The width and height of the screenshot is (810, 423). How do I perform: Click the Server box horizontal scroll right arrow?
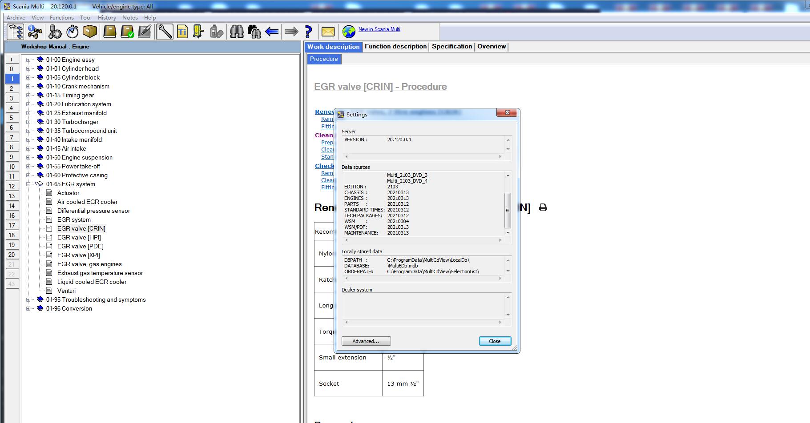point(500,156)
